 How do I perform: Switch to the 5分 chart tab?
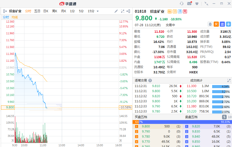tap(81, 11)
